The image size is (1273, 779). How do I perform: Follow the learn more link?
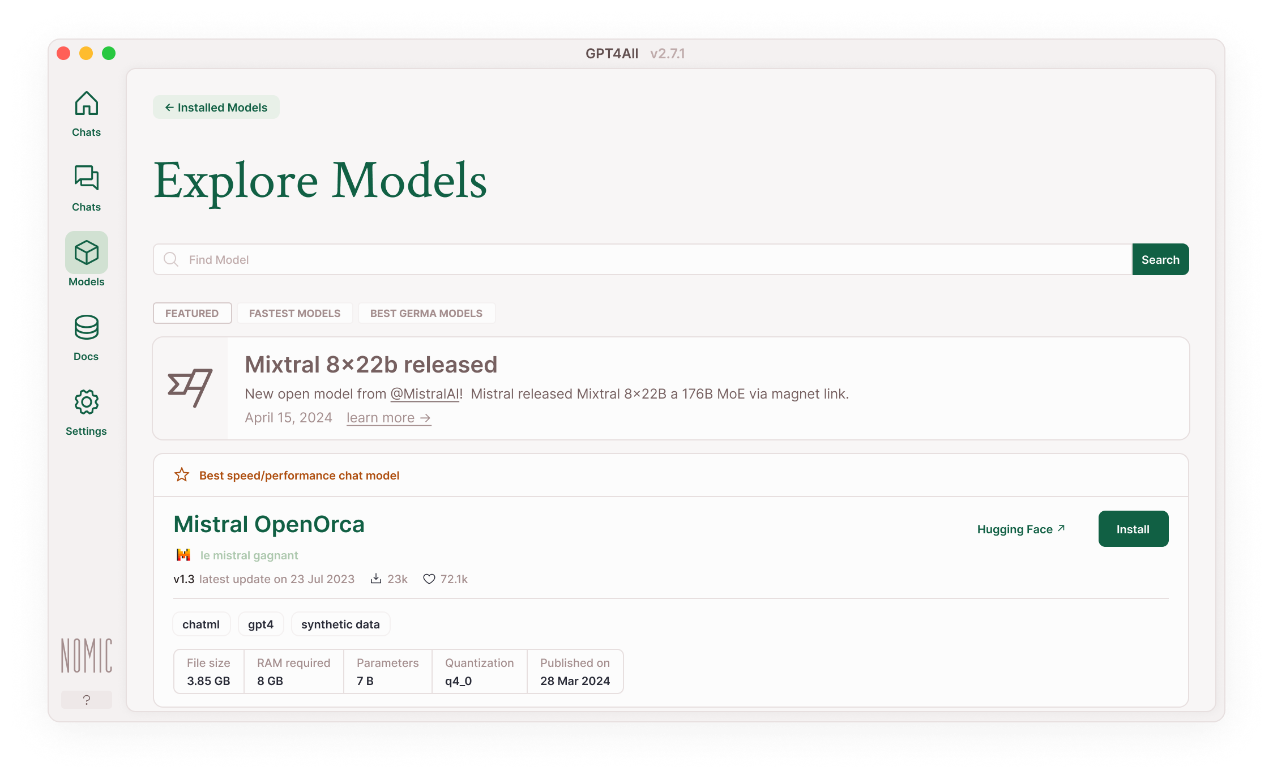[x=388, y=418]
